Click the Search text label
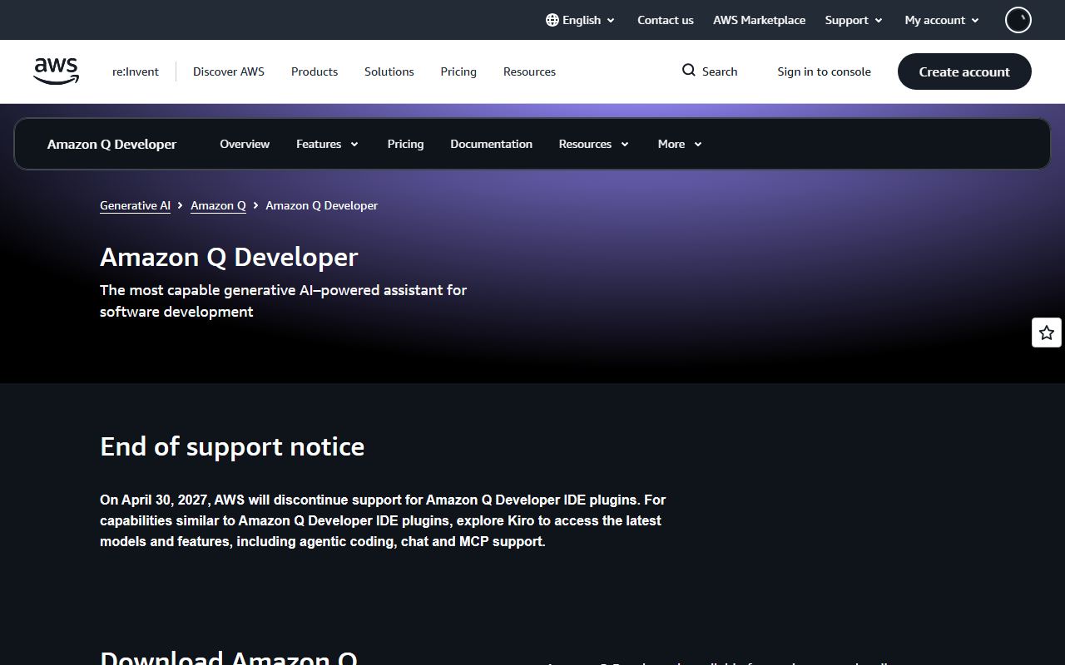 point(720,71)
